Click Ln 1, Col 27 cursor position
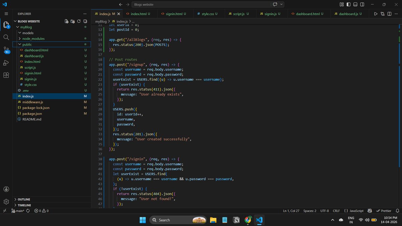Screen dimensions: 402x226 click(291, 211)
